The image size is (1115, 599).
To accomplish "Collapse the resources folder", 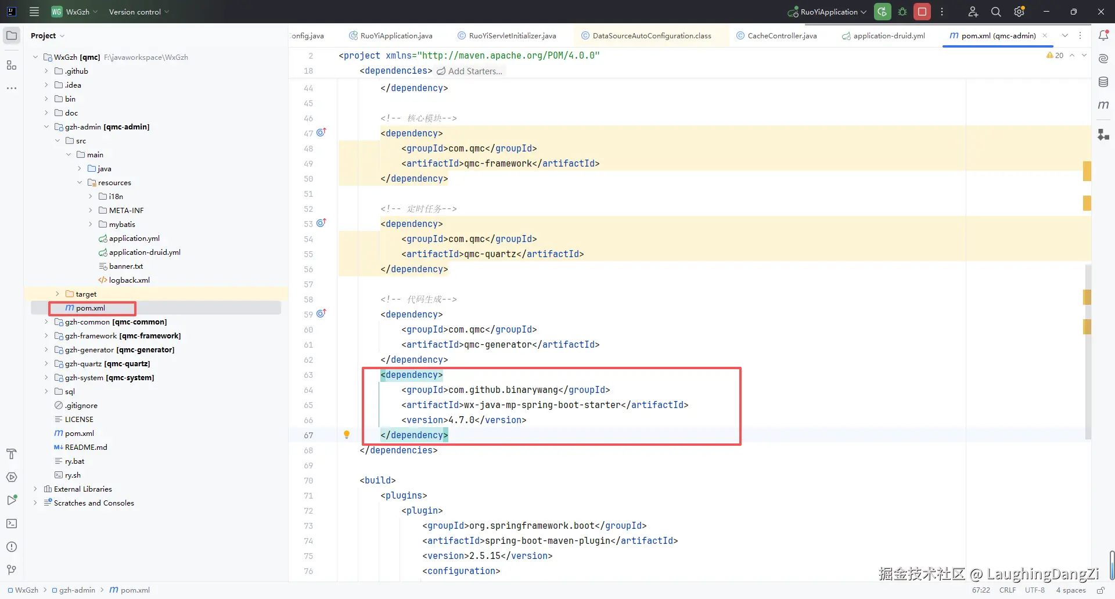I will pyautogui.click(x=80, y=183).
